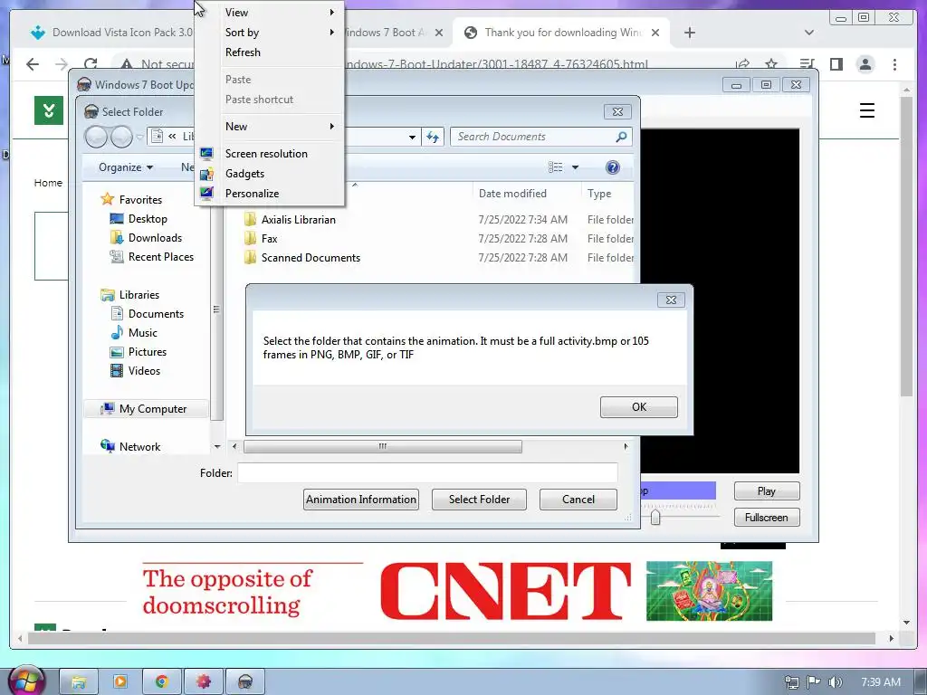Viewport: 927px width, 695px height.
Task: Select the Fax folder
Action: click(x=269, y=239)
